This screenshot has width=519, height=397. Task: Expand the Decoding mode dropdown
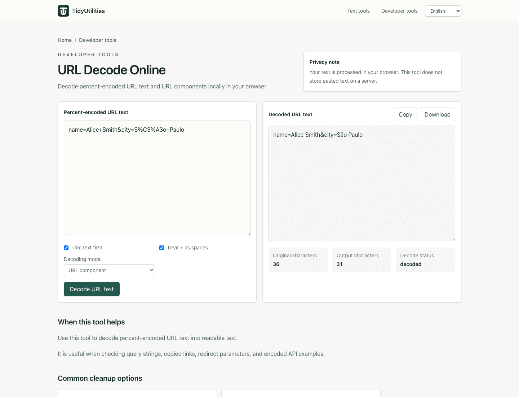[109, 270]
